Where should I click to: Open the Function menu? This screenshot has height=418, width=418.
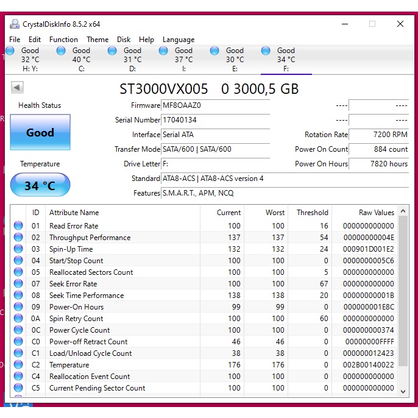point(63,40)
